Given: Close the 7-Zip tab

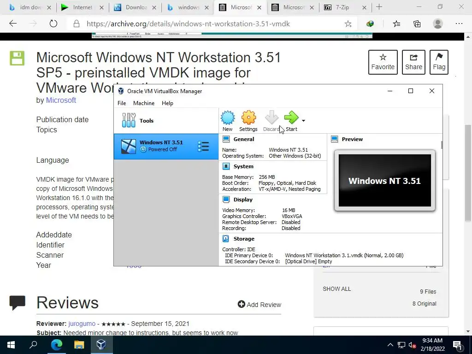Looking at the screenshot, I should coord(364,7).
